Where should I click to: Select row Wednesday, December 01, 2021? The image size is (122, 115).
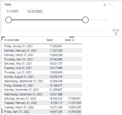tap(42, 94)
